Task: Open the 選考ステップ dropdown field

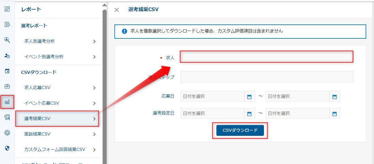Action: (266, 77)
